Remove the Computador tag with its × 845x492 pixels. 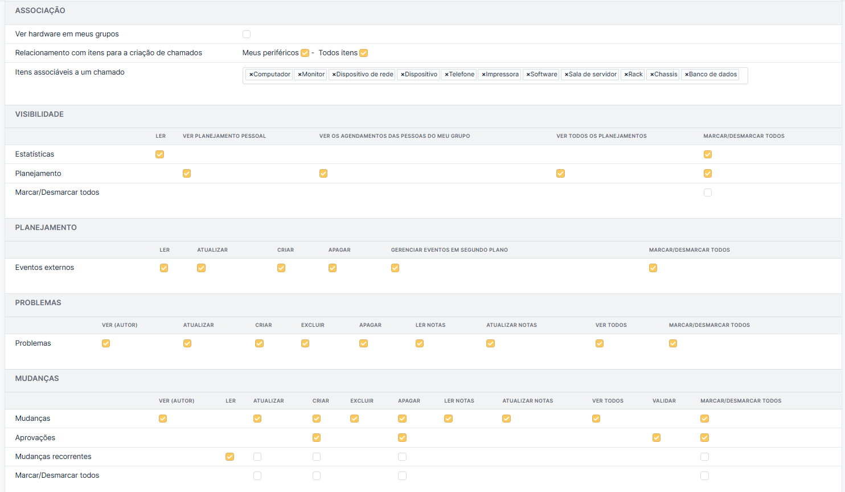(251, 75)
